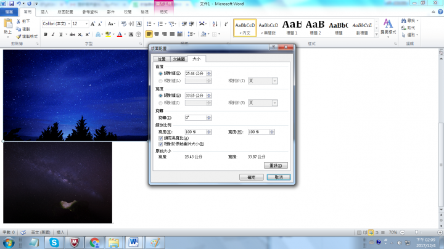444x249 pixels.
Task: Switch to the Insert ribbon tab
Action: [x=44, y=12]
